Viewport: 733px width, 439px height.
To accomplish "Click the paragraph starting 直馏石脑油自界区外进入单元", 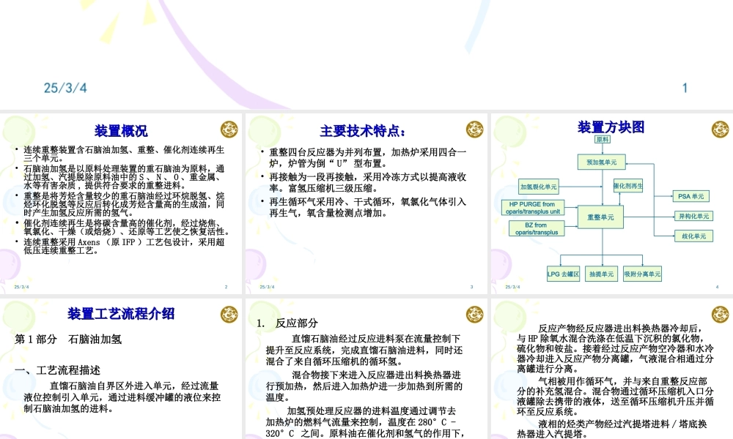I will pyautogui.click(x=122, y=397).
